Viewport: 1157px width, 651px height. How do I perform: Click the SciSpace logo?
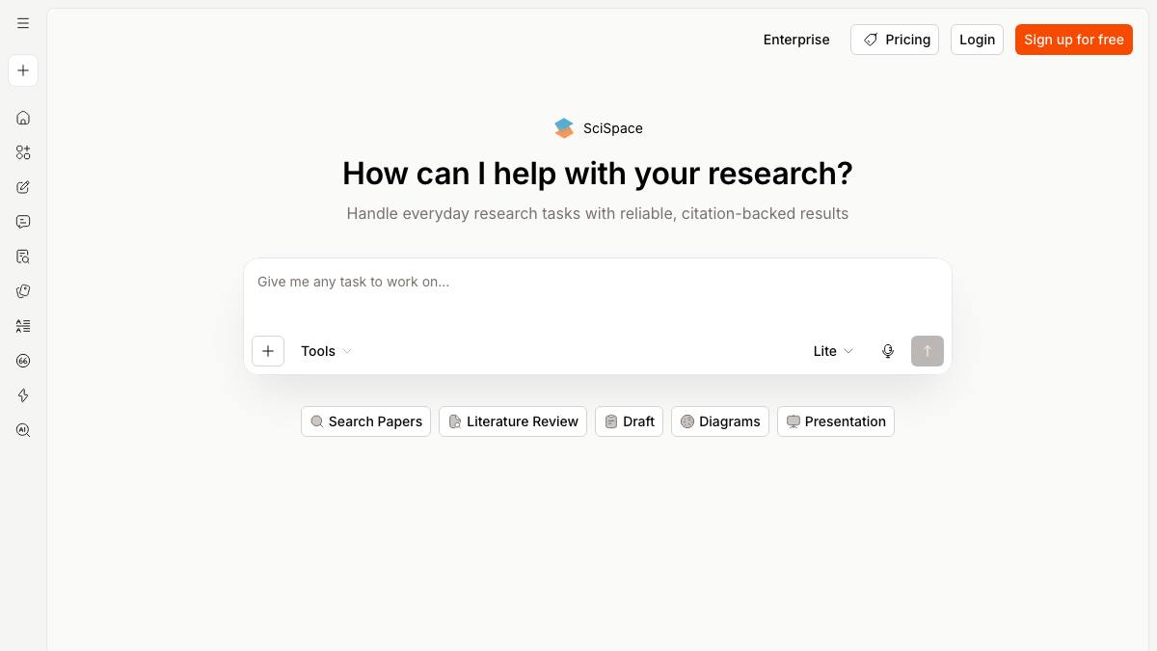point(598,128)
